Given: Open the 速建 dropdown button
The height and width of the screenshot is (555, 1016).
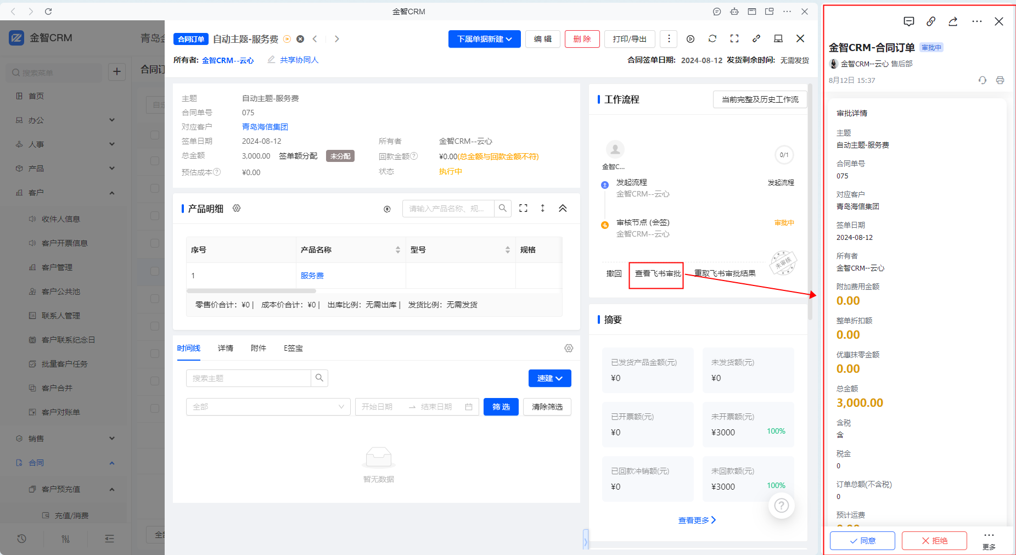Looking at the screenshot, I should (549, 378).
